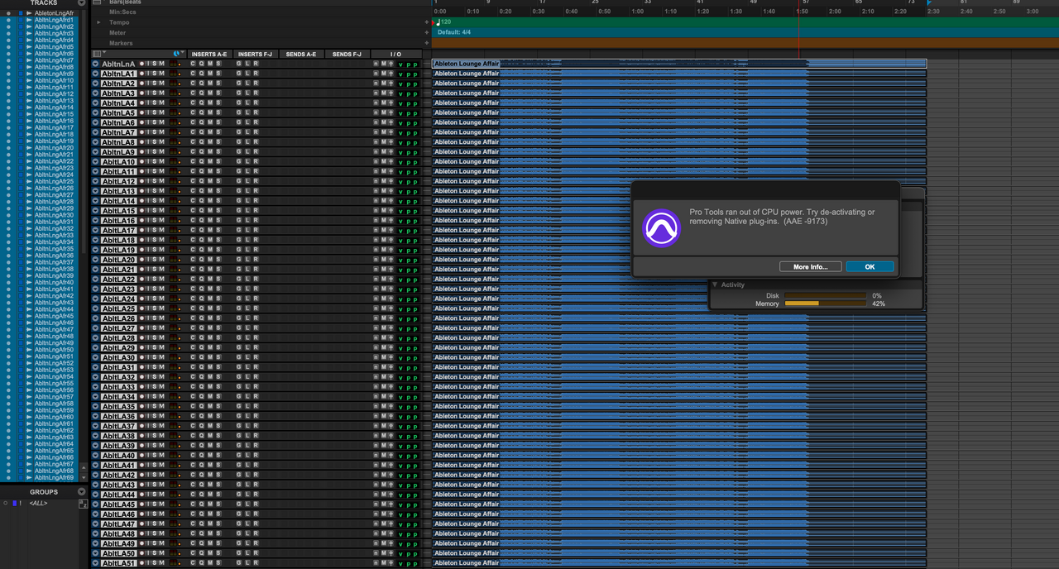Click input selector n on track AbltnLA1

376,74
